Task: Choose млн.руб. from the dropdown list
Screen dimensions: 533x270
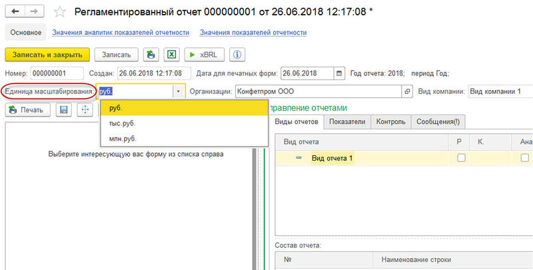Action: pyautogui.click(x=185, y=139)
